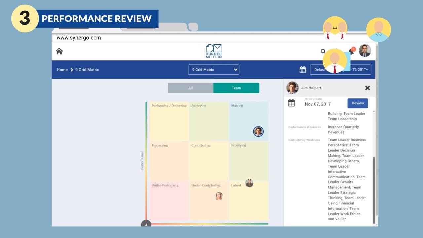This screenshot has width=423, height=238.
Task: Click the Processing grid cell
Action: point(169,161)
